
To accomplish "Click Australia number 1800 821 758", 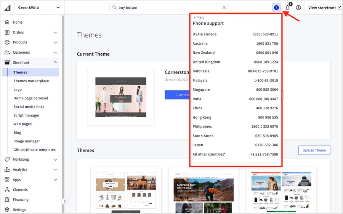I will tap(267, 43).
